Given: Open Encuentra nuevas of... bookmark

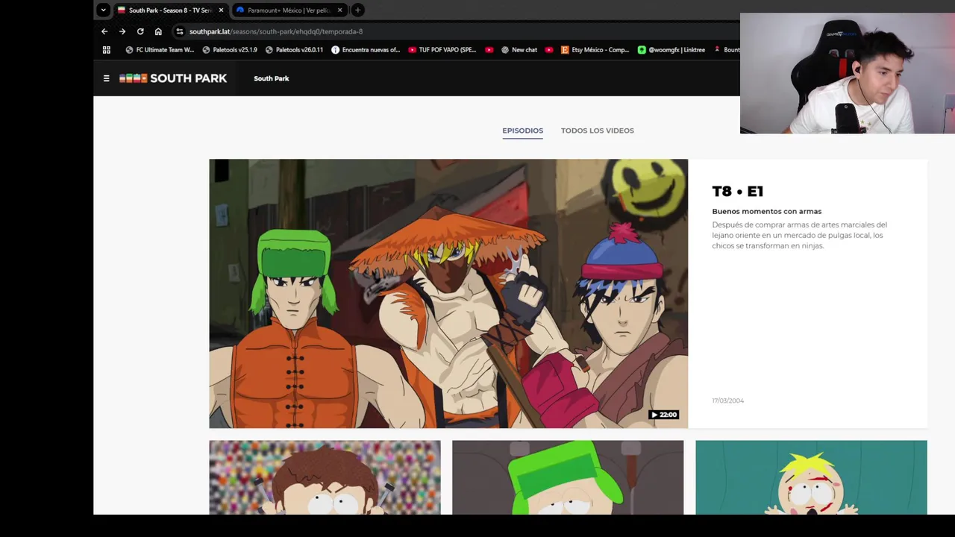Looking at the screenshot, I should tap(366, 50).
